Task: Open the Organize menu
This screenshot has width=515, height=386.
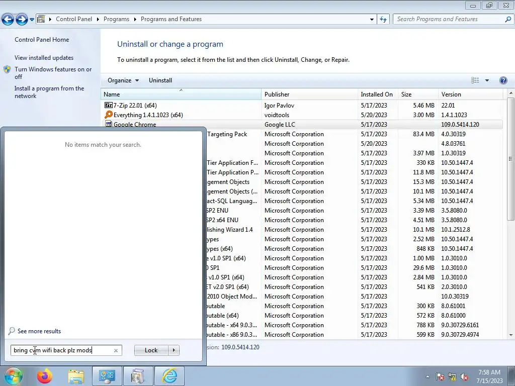Action: click(123, 80)
